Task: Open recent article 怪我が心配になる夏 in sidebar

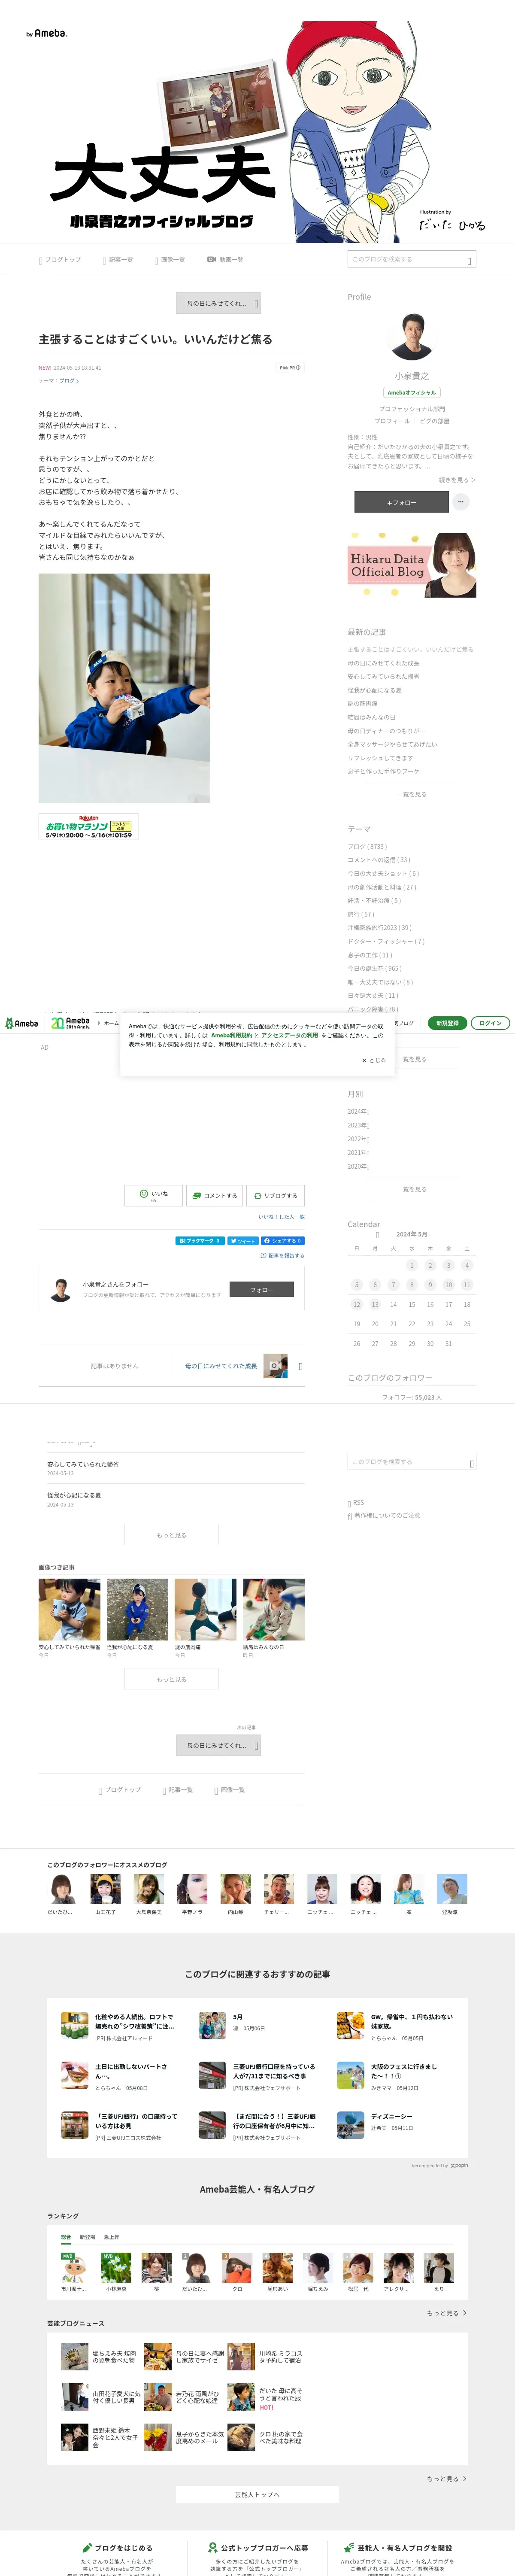Action: coord(375,690)
